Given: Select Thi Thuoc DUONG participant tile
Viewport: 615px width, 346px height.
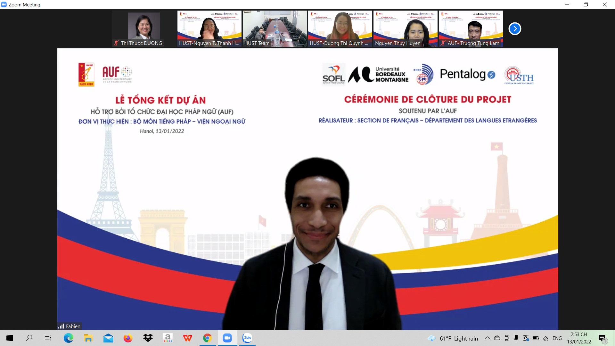Looking at the screenshot, I should [144, 29].
